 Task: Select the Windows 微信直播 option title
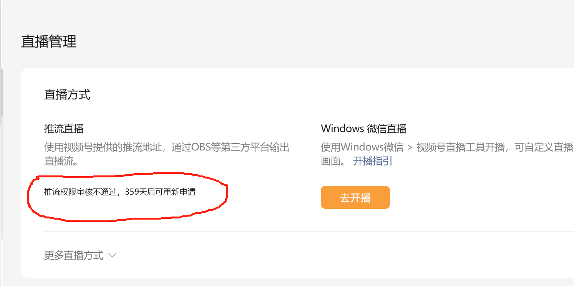pyautogui.click(x=363, y=129)
